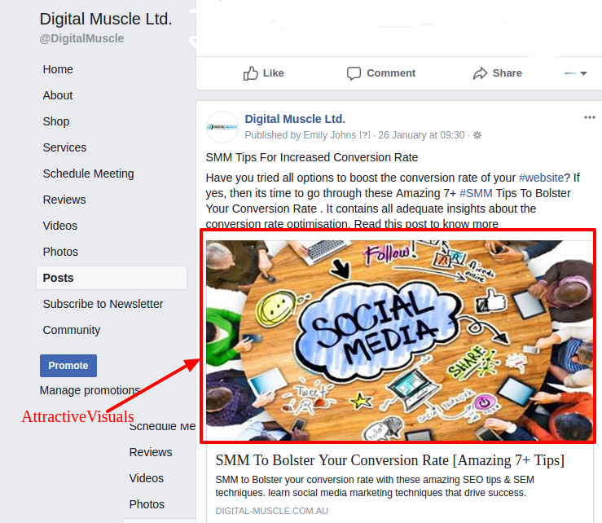This screenshot has width=602, height=523.
Task: Open Subscribe to Newsletter in sidebar
Action: click(x=103, y=304)
